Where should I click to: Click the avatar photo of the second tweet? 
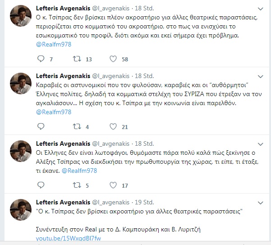coord(21,83)
